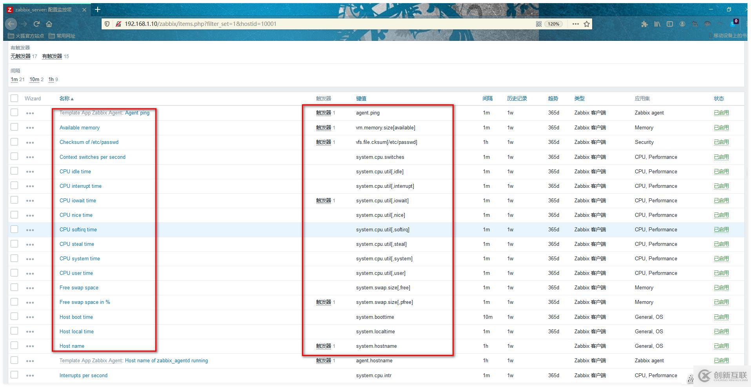Open the browser home page icon

point(49,24)
